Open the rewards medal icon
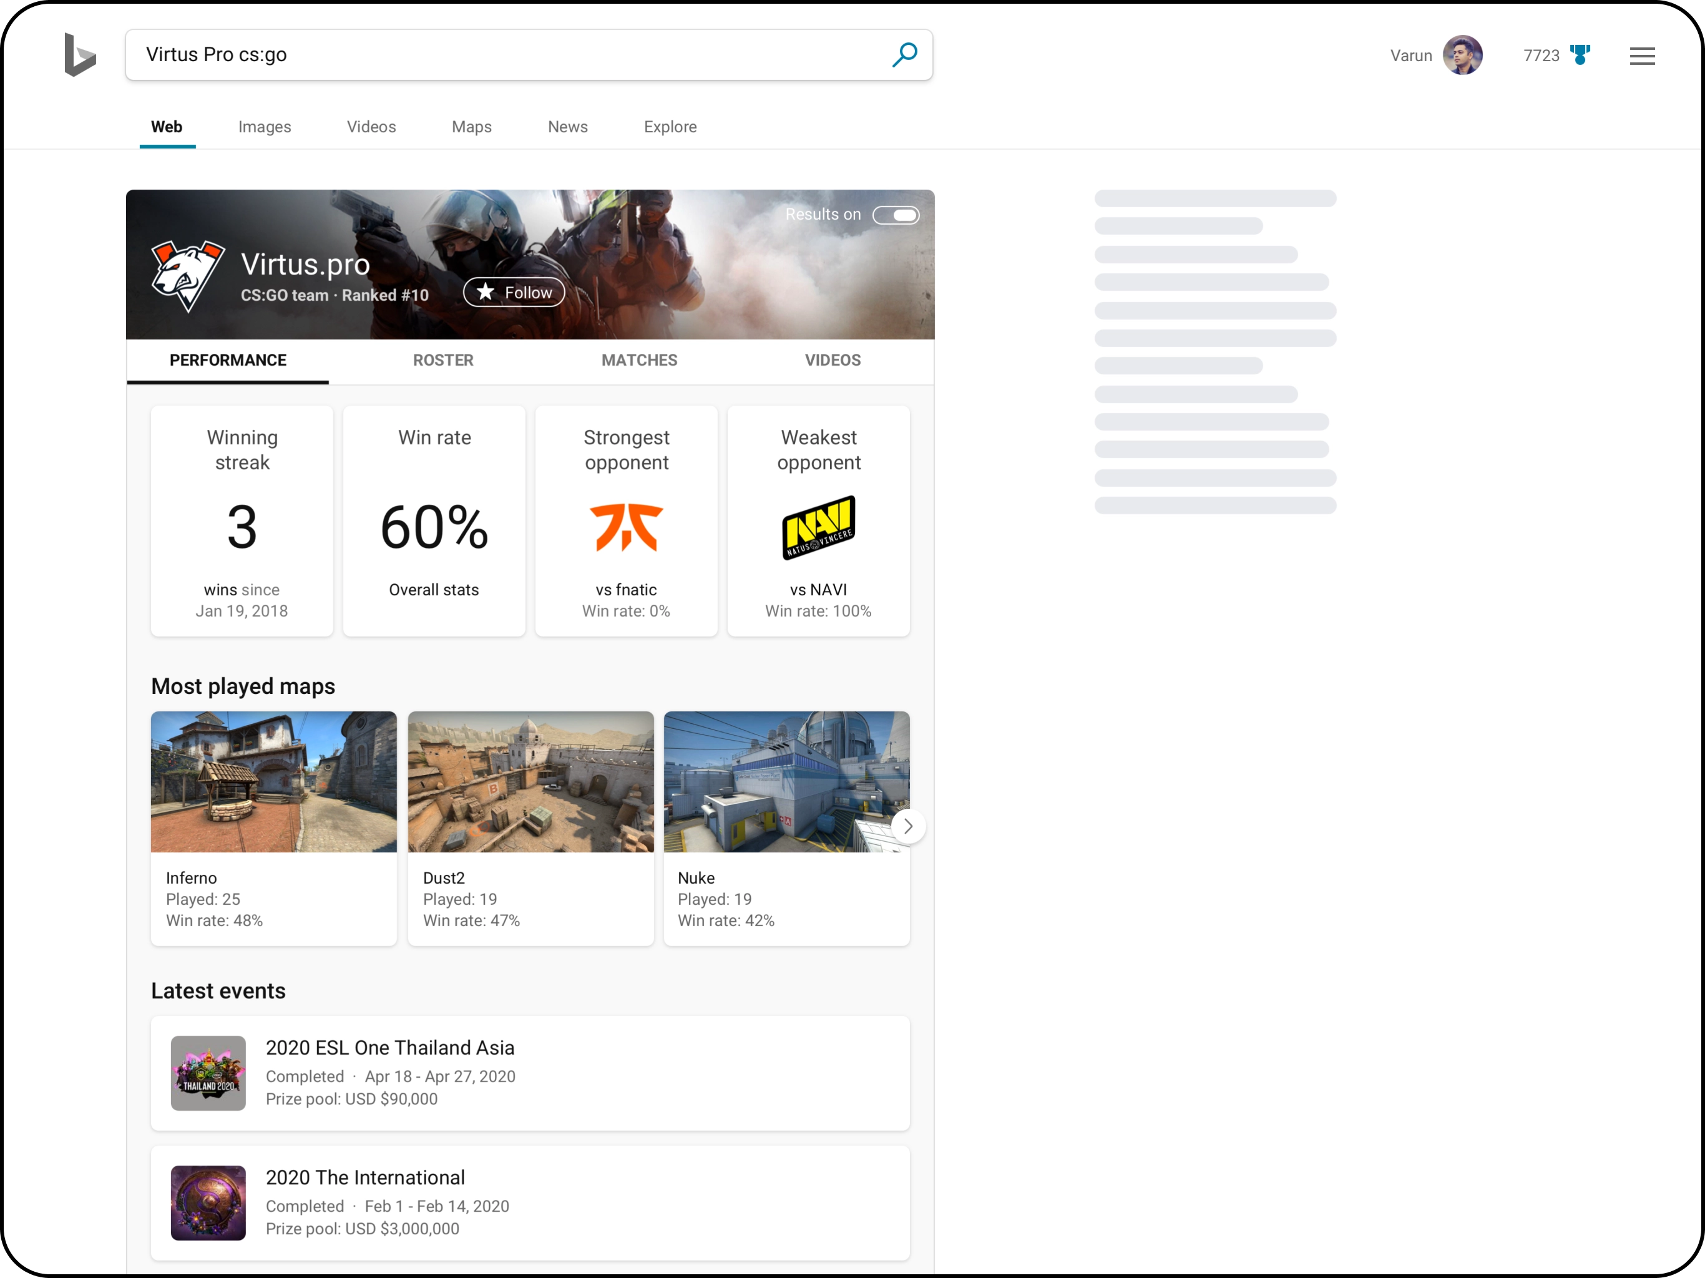Image resolution: width=1705 pixels, height=1278 pixels. click(x=1580, y=55)
